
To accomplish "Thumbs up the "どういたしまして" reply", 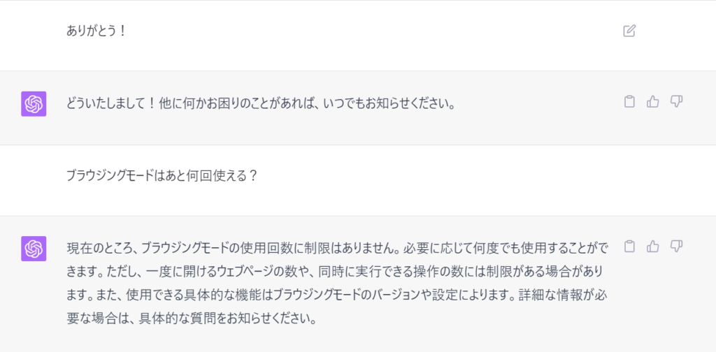I will pyautogui.click(x=653, y=102).
